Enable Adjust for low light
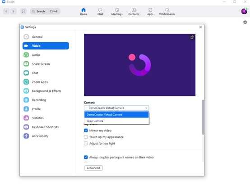This screenshot has height=185, width=250. (86, 143)
